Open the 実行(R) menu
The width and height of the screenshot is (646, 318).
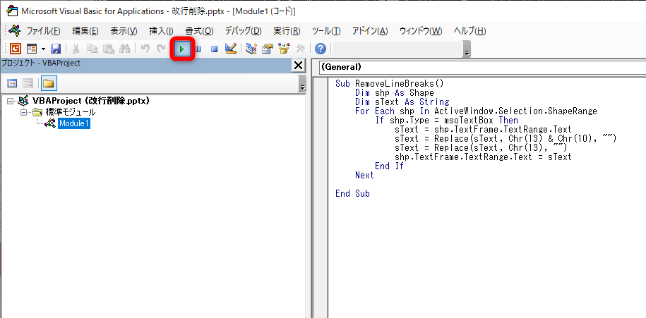pyautogui.click(x=287, y=31)
